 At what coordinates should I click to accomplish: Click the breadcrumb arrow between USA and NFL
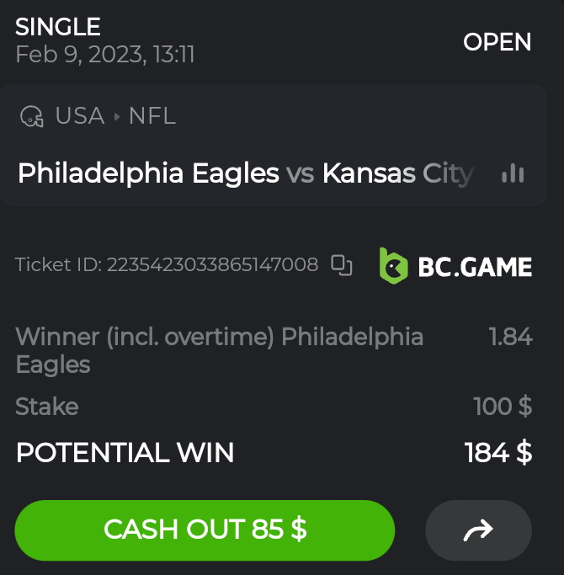click(117, 116)
